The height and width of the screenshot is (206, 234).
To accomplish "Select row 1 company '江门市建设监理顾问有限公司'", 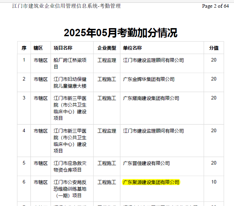I will click(x=153, y=60).
